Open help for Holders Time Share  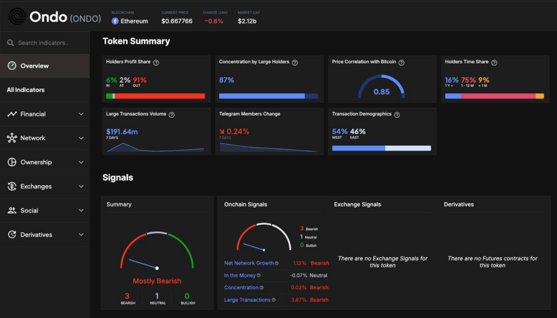pos(494,63)
